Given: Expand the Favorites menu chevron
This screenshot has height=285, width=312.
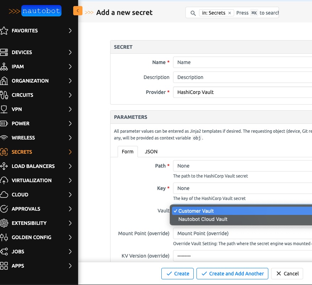Looking at the screenshot, I should click(x=70, y=31).
